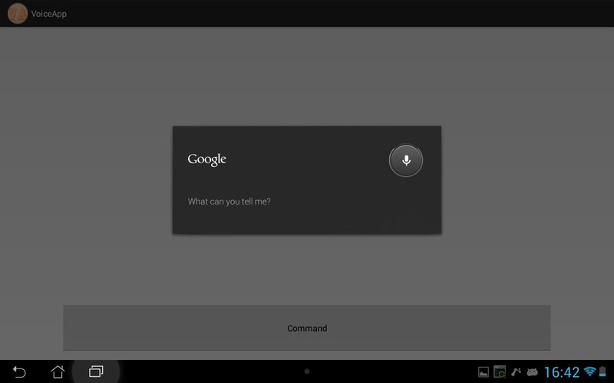
Task: Open the recent apps switcher
Action: (96, 372)
